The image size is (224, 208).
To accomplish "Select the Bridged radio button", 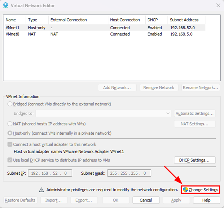I will (10, 104).
